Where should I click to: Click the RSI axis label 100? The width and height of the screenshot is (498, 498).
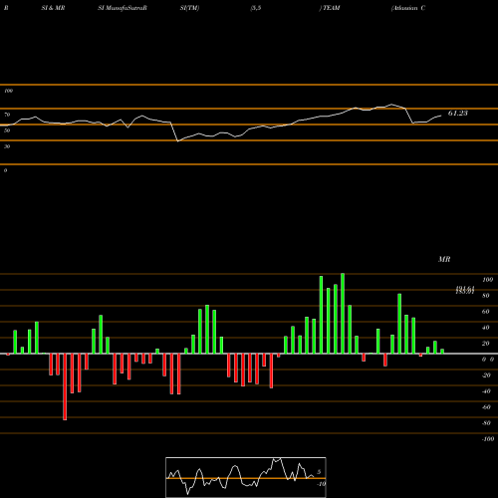[8, 91]
